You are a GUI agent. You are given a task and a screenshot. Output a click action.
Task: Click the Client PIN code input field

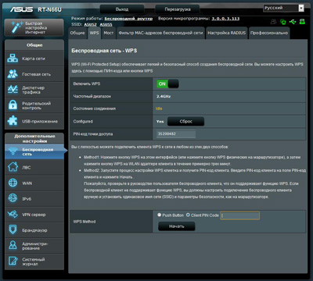239,215
